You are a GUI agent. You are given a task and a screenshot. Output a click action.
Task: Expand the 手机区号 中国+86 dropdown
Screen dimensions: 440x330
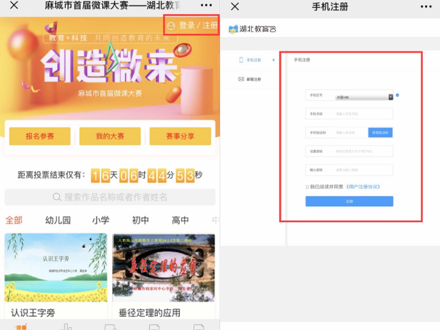364,97
